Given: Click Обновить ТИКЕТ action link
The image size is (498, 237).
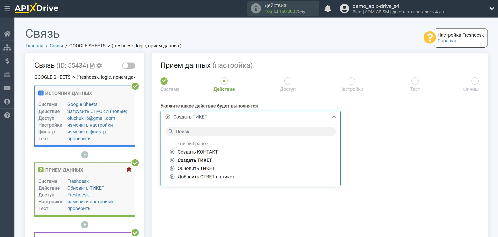Looking at the screenshot, I should 86,188.
